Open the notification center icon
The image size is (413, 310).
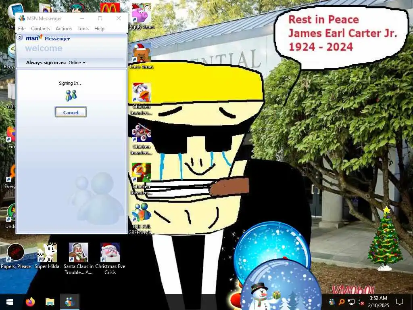coord(400,302)
